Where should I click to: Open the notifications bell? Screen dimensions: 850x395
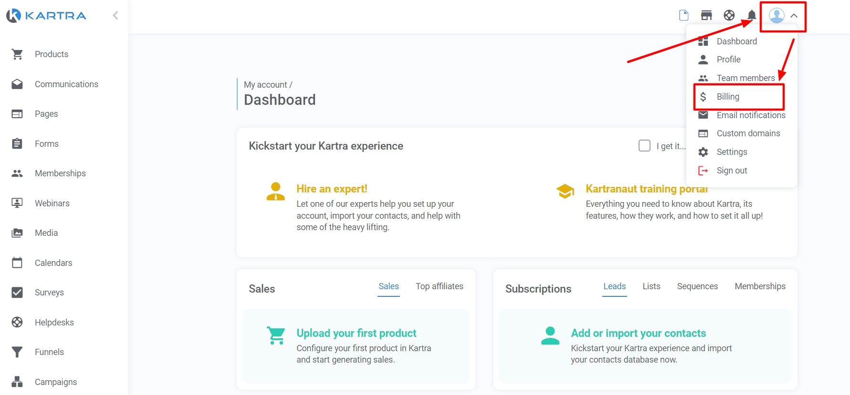coord(752,15)
